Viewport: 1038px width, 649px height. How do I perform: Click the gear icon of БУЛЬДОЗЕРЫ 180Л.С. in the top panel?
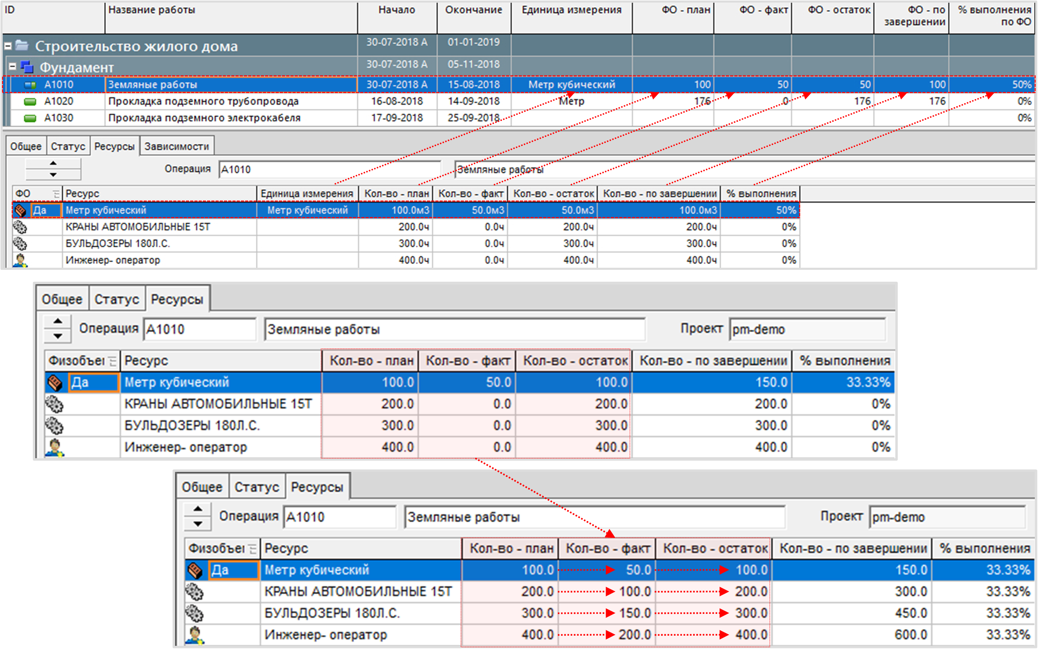click(x=20, y=244)
